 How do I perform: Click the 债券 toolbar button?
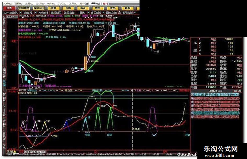coord(98,8)
